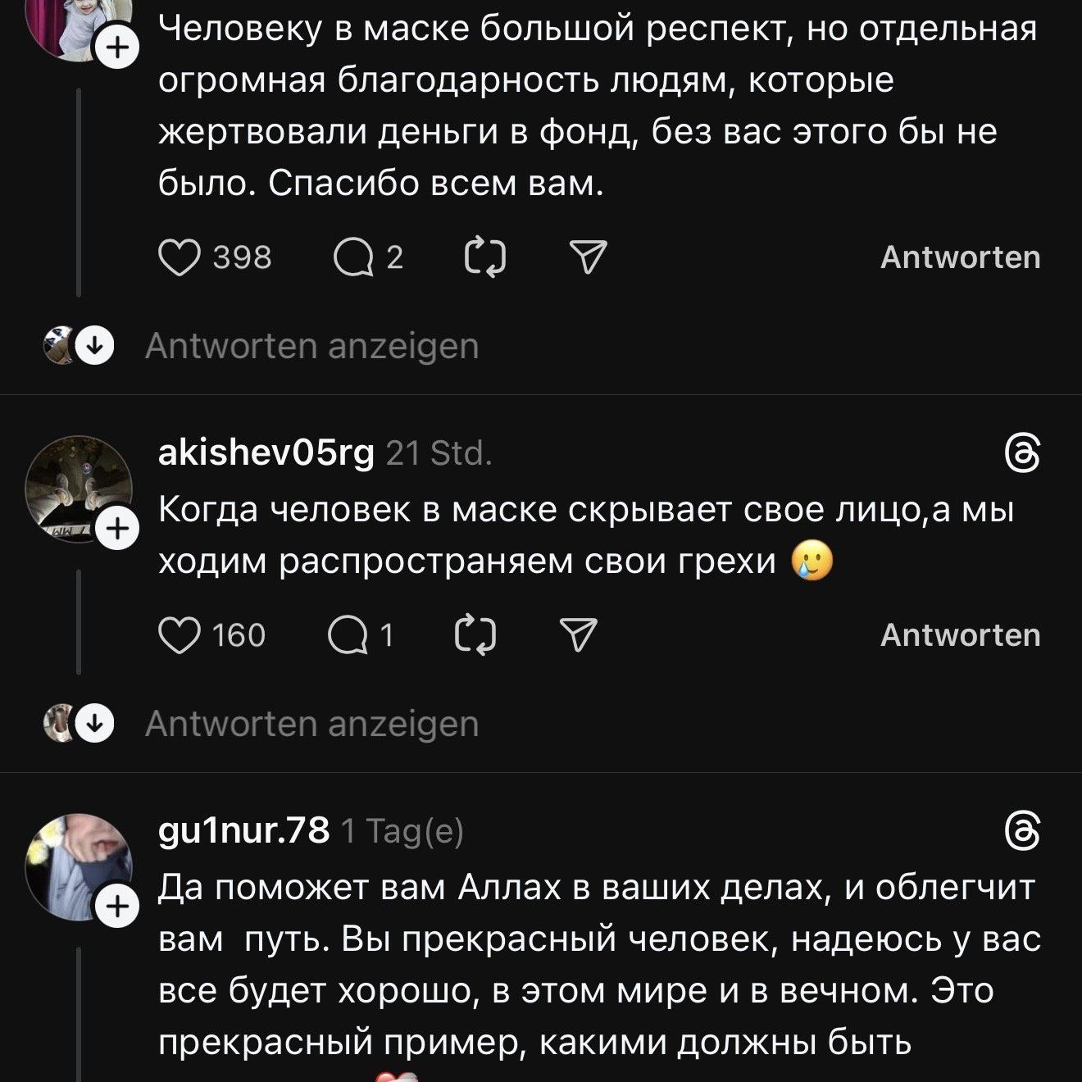Expand replies under akishev05rg's comment
1082x1082 pixels.
311,725
